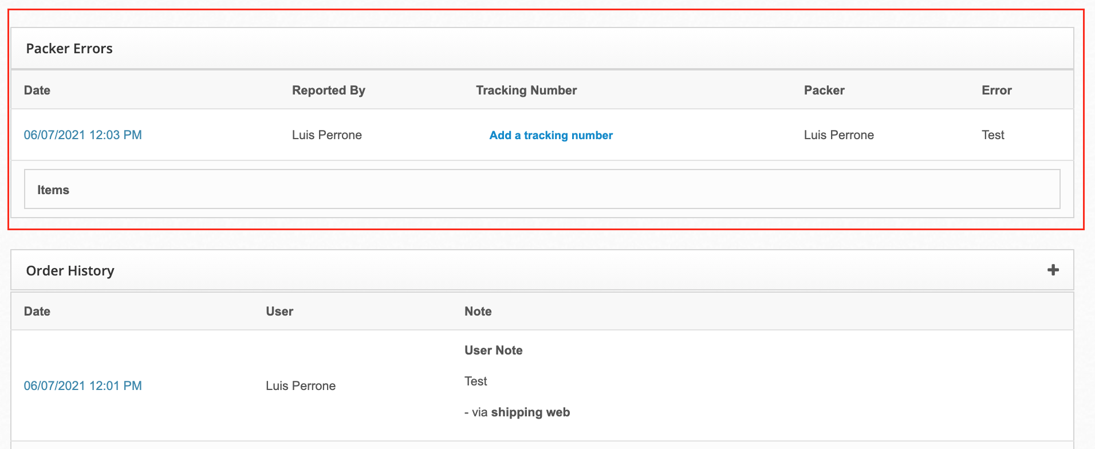Image resolution: width=1095 pixels, height=449 pixels.
Task: Select Luis Perrone in the Packer column
Action: click(x=839, y=135)
